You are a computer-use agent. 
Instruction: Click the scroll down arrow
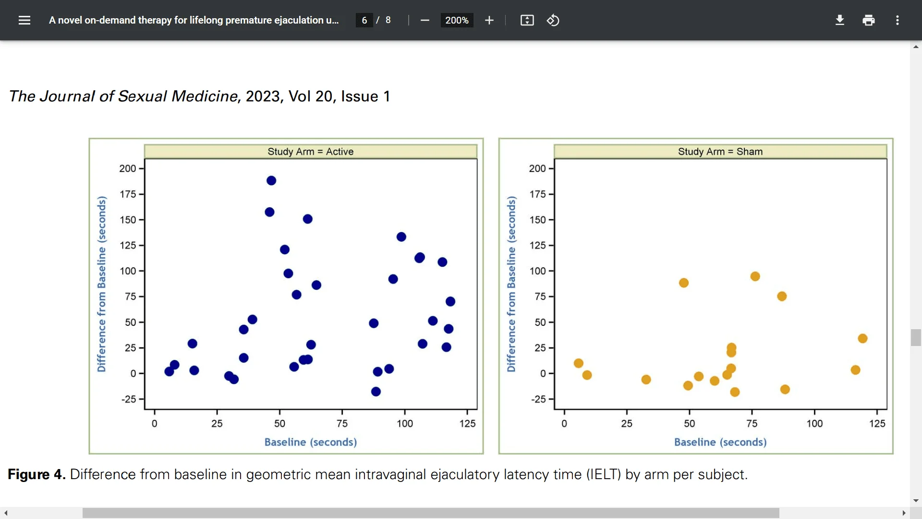(x=916, y=501)
